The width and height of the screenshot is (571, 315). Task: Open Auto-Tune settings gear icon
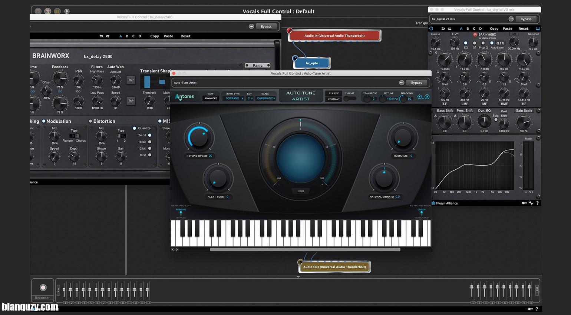tap(420, 97)
